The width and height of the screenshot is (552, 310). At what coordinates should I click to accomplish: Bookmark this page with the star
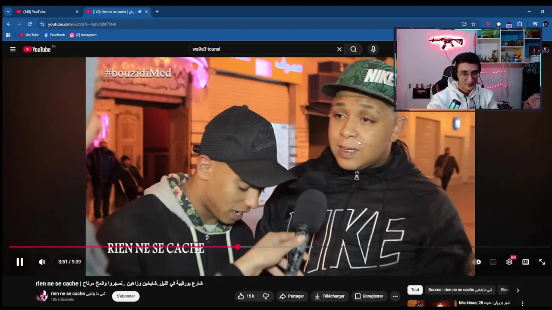(x=474, y=24)
